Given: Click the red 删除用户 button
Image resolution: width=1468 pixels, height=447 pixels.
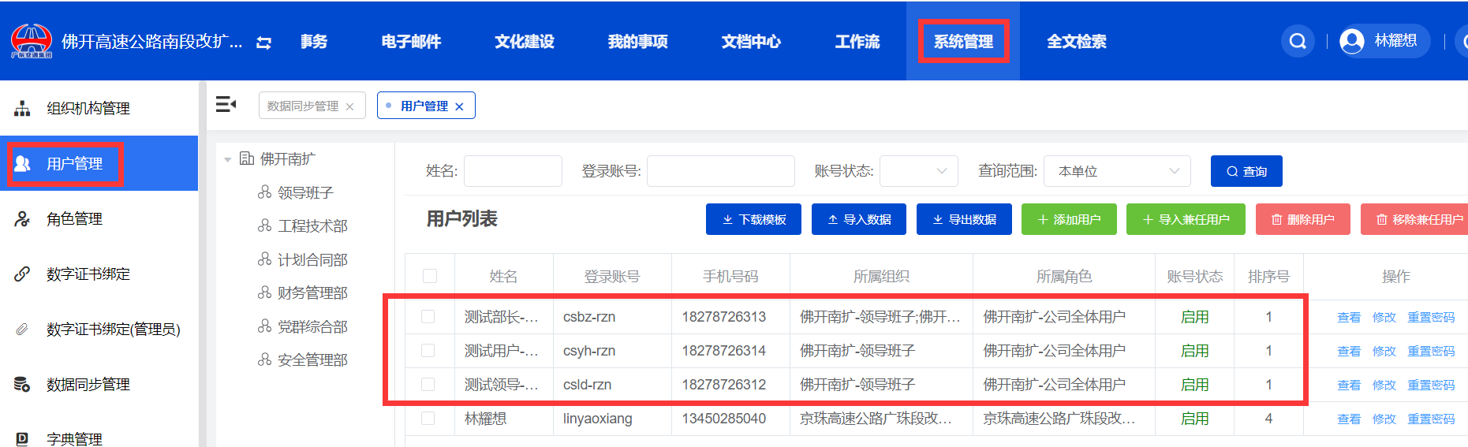Looking at the screenshot, I should click(1303, 219).
